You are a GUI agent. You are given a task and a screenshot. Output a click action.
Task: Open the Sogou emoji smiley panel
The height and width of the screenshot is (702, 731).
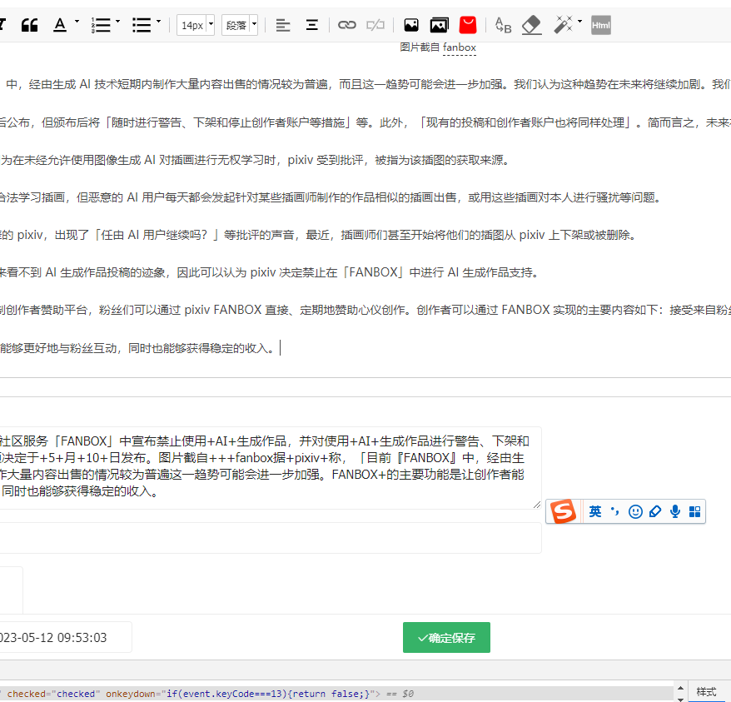point(635,511)
